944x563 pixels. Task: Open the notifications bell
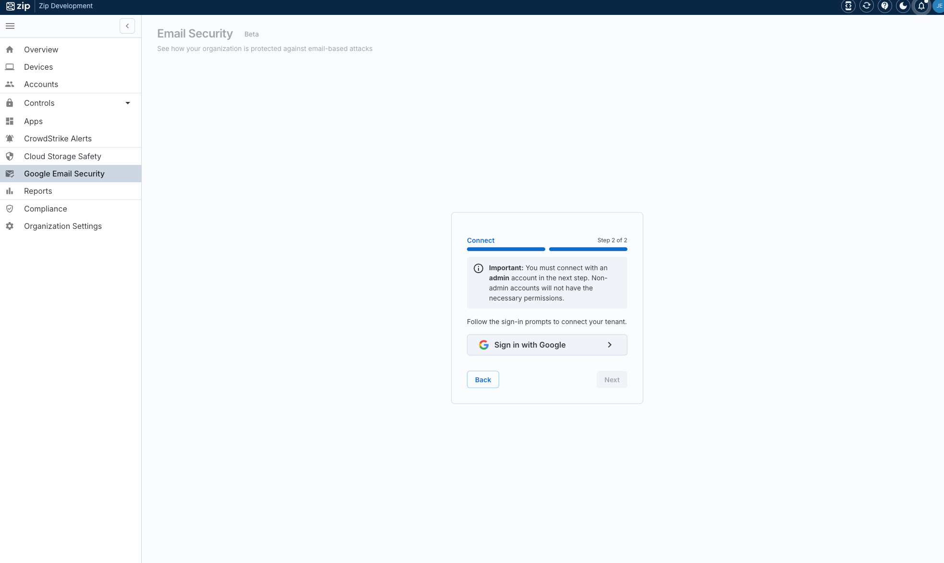(x=921, y=6)
